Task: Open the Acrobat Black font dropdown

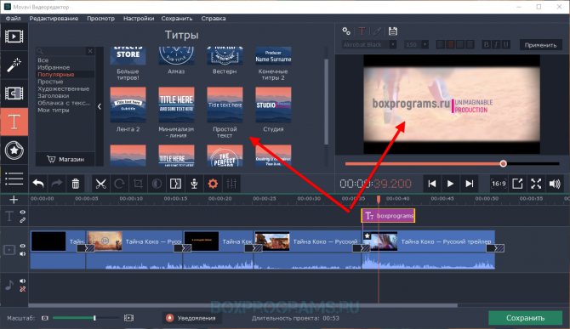Action: tap(369, 45)
